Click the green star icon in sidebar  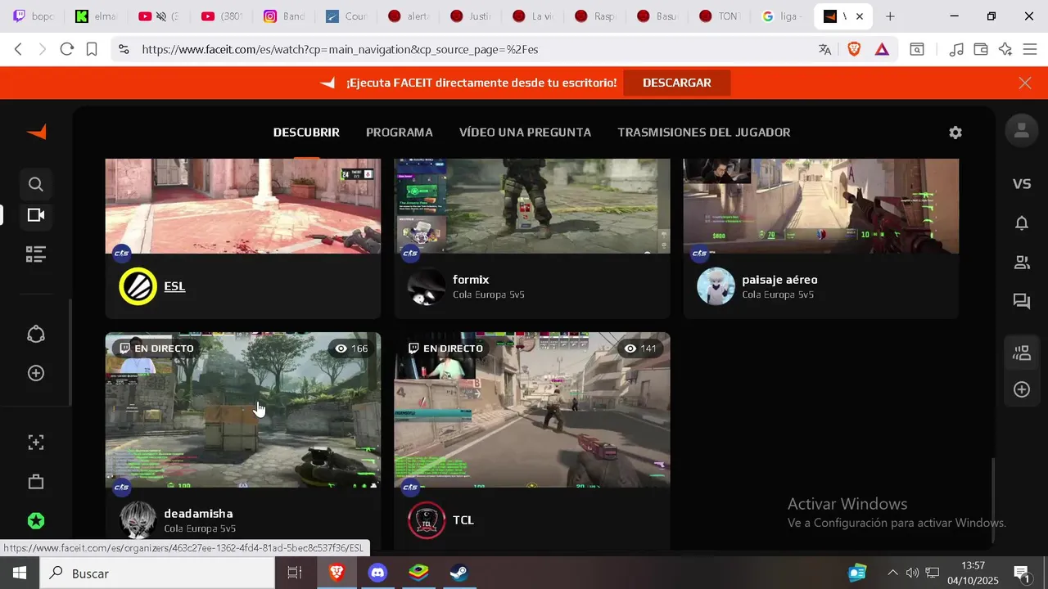35,521
